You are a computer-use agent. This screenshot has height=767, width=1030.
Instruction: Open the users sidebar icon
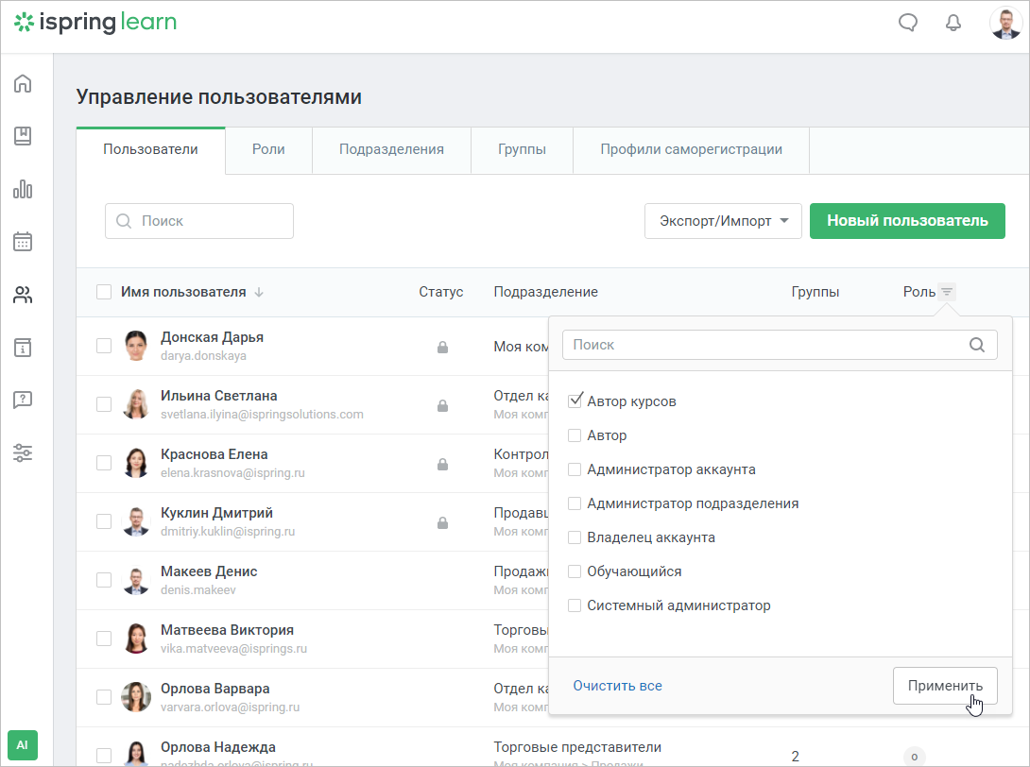(x=23, y=295)
